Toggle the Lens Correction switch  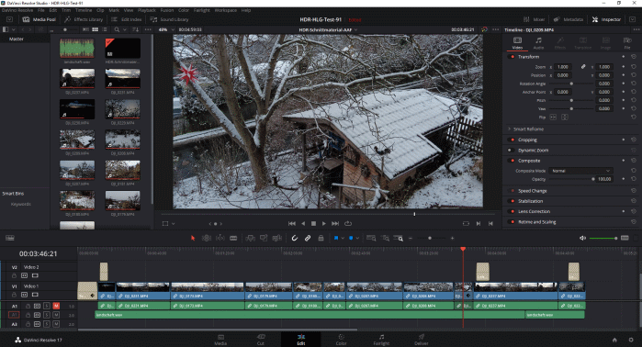pyautogui.click(x=512, y=211)
